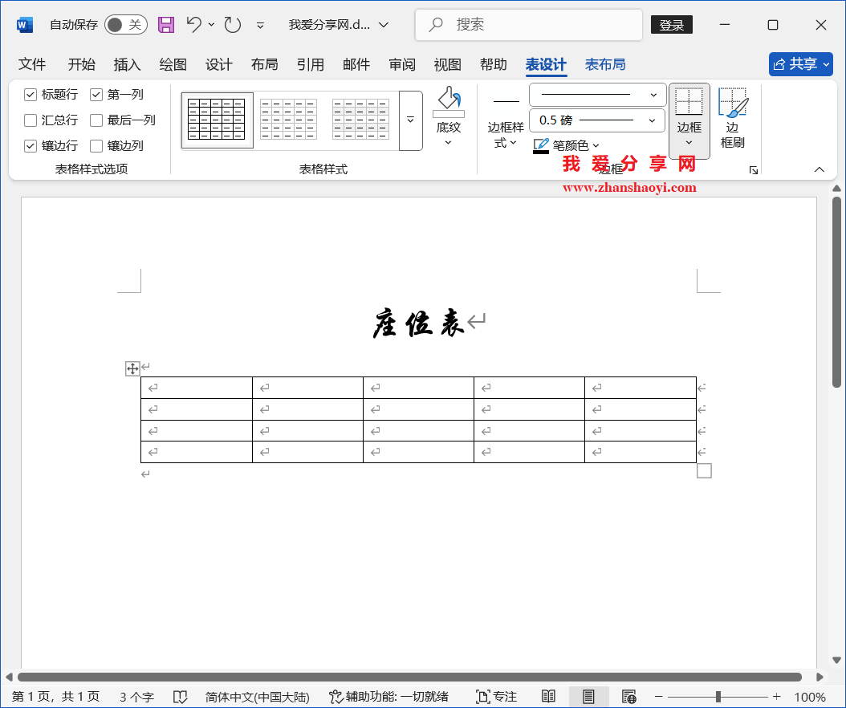Open the 设计 Design tab

click(219, 65)
